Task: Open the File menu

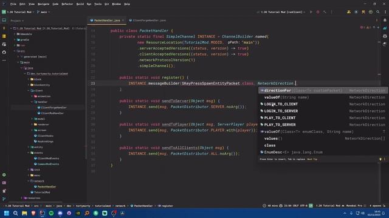Action: [x=13, y=4]
